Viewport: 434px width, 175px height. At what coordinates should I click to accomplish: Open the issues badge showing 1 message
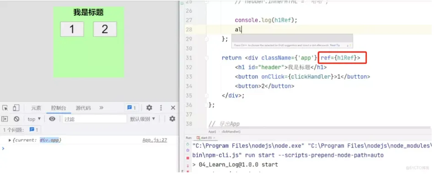tap(132, 108)
